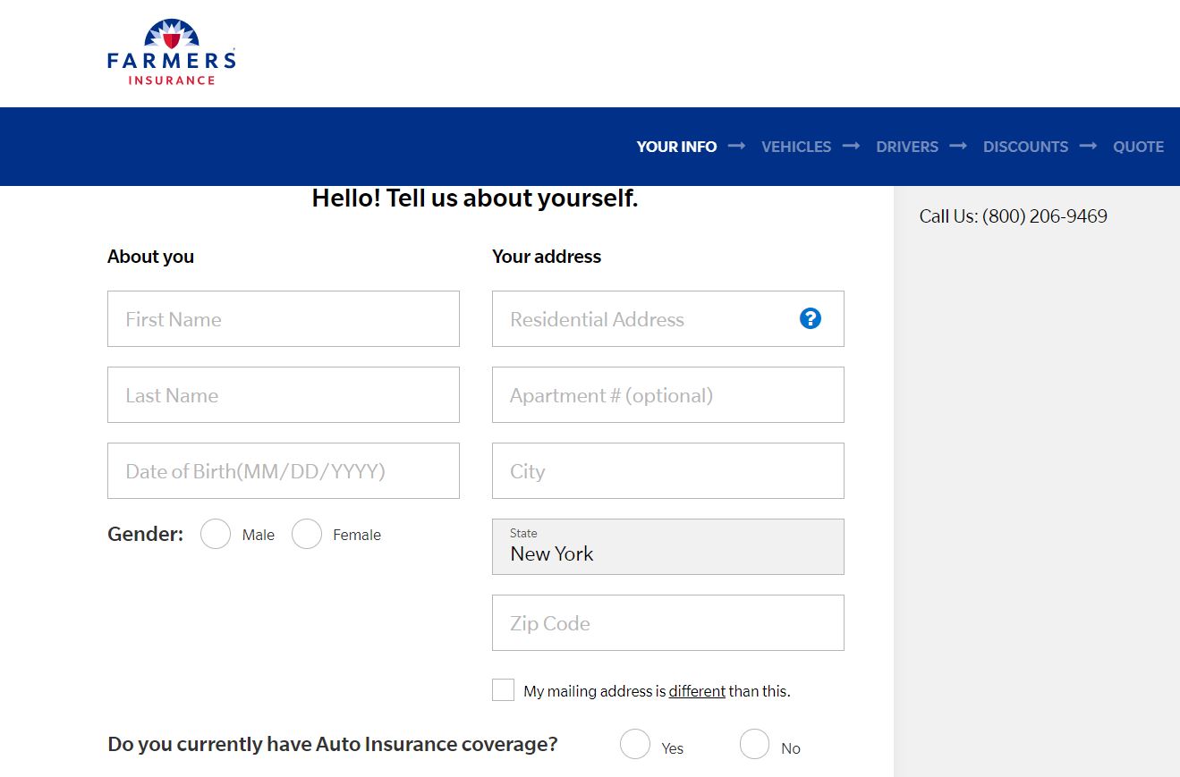Select the Male gender radio button
Viewport: 1180px width, 777px height.
pos(216,535)
